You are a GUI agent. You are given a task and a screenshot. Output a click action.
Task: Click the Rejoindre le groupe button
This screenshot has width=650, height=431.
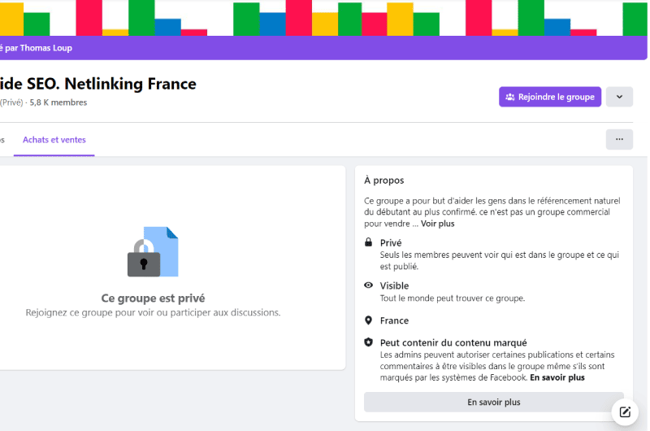coord(550,97)
